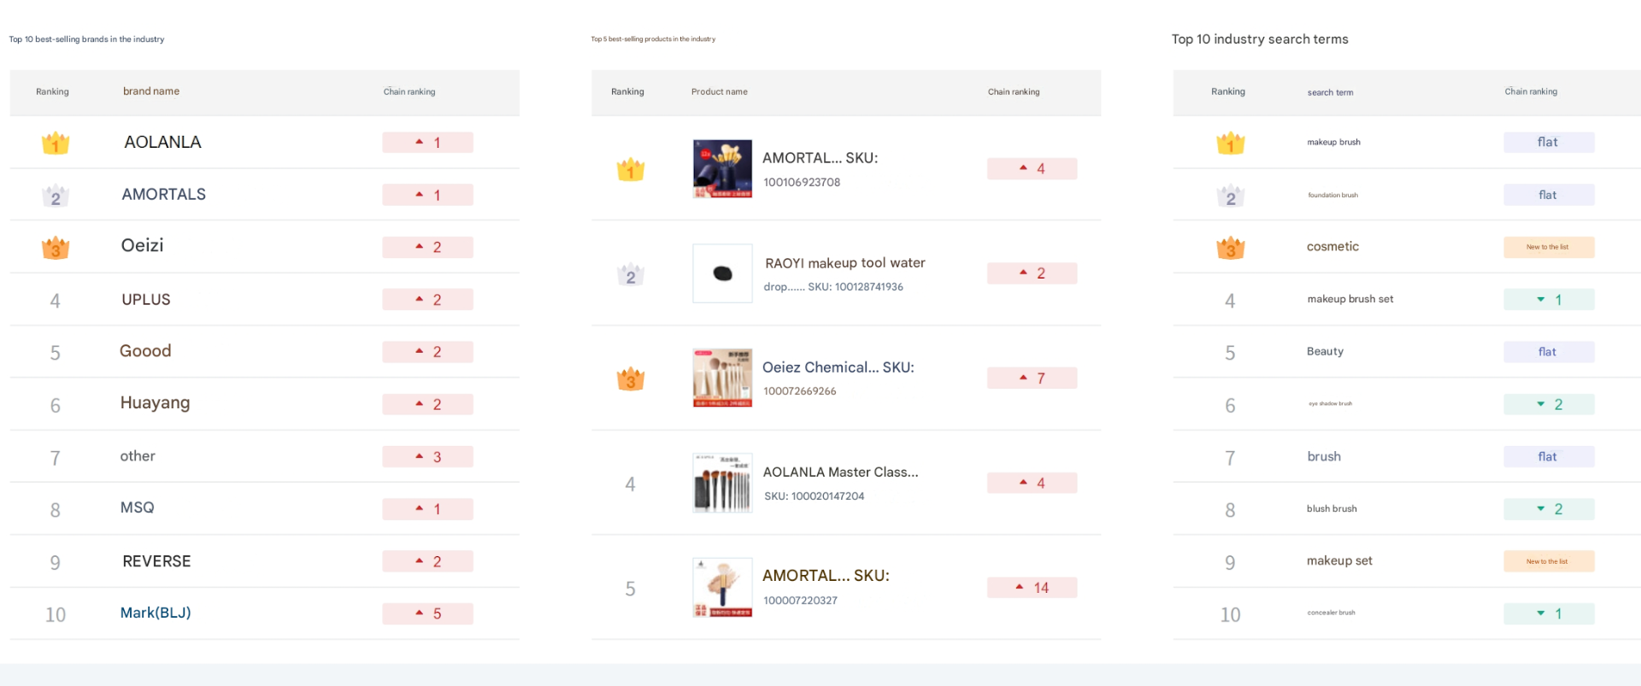Click the silver crown next to AMORTALS
The height and width of the screenshot is (686, 1641).
coord(56,196)
